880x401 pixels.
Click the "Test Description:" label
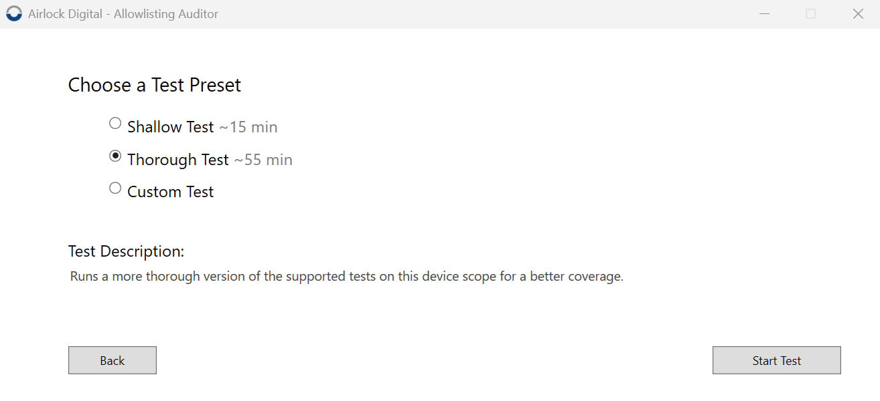126,251
